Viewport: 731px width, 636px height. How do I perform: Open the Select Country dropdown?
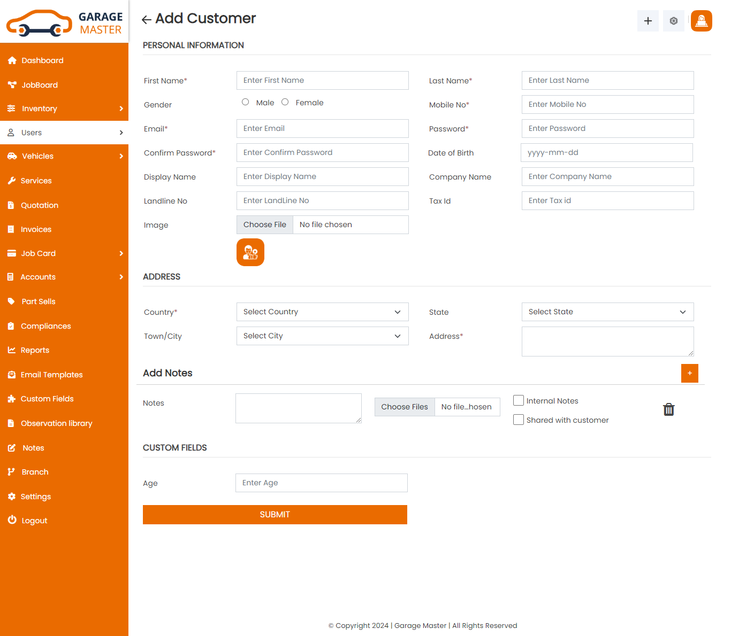(x=322, y=312)
